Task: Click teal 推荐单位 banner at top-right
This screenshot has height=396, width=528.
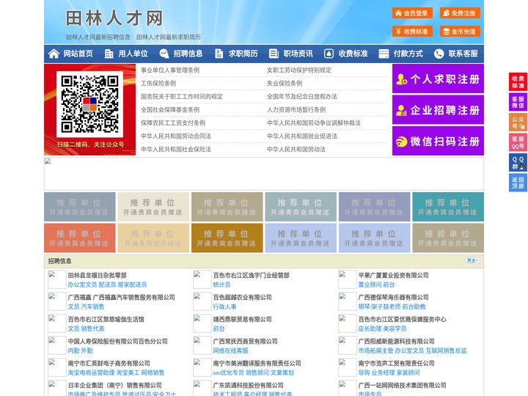Action: tap(448, 207)
